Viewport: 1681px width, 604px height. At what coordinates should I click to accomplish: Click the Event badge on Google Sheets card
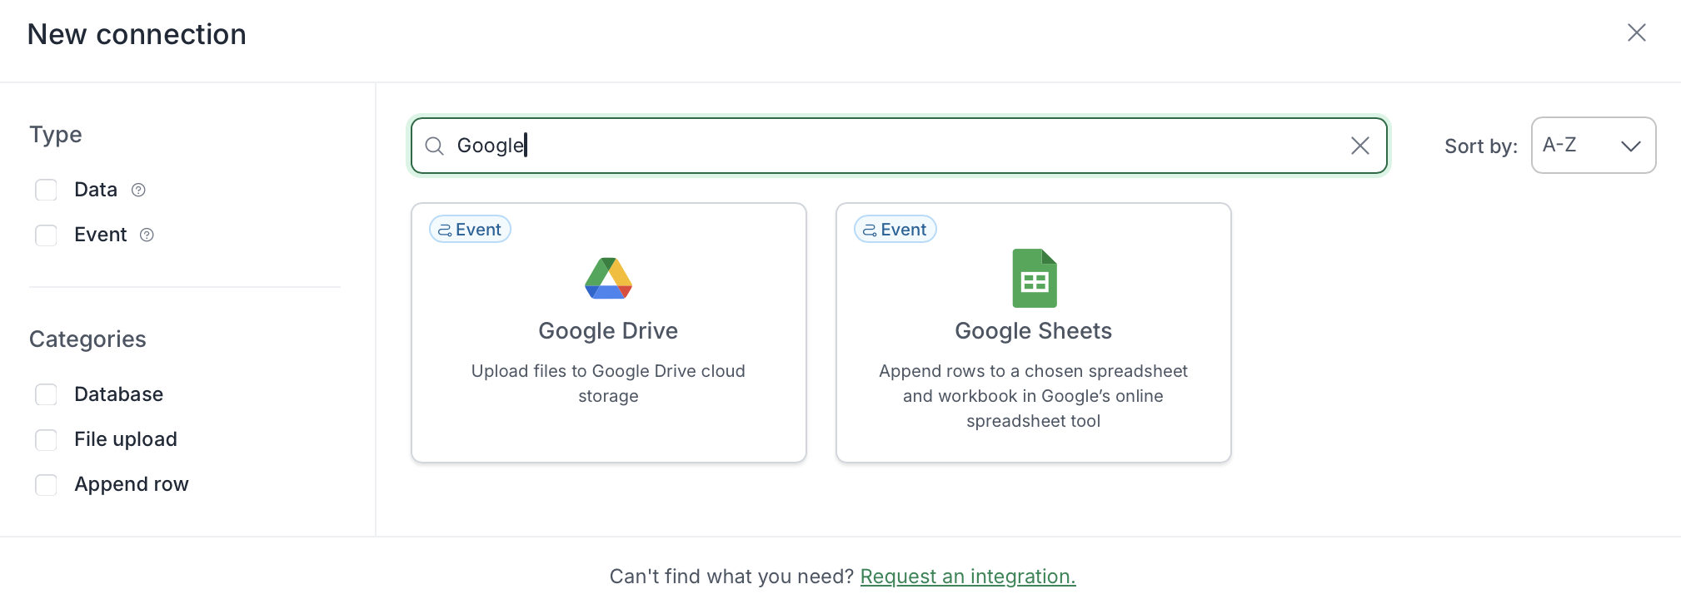pyautogui.click(x=895, y=230)
